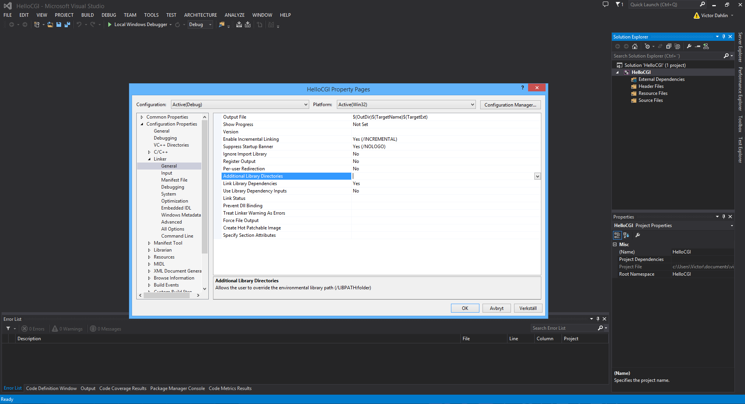745x404 pixels.
Task: Click the Save single-disk icon in toolbar
Action: pyautogui.click(x=59, y=24)
